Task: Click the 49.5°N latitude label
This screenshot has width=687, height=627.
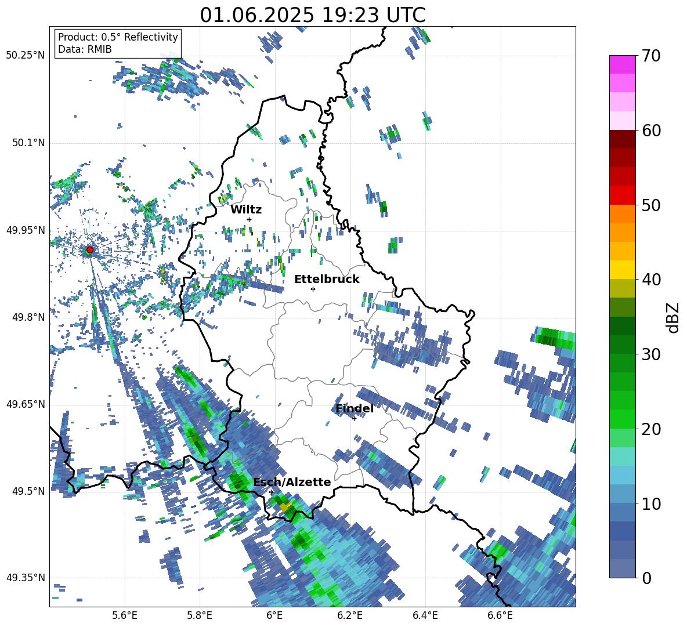Action: (x=28, y=491)
